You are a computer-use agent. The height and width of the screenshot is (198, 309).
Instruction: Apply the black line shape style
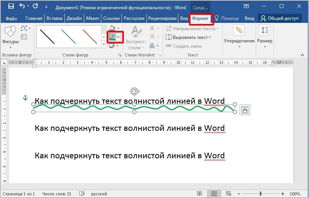tap(47, 37)
